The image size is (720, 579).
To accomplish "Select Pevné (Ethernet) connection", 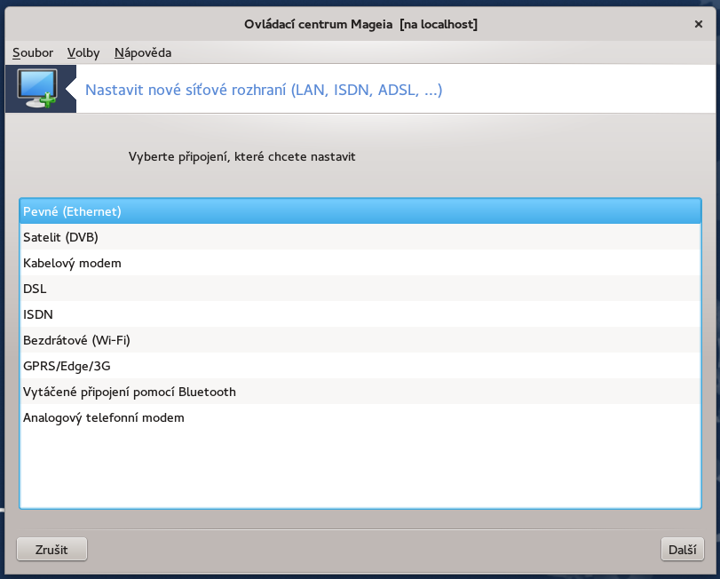I will (360, 211).
